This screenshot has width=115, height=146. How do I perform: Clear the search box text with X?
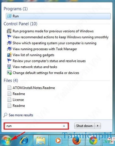pyautogui.click(x=64, y=126)
